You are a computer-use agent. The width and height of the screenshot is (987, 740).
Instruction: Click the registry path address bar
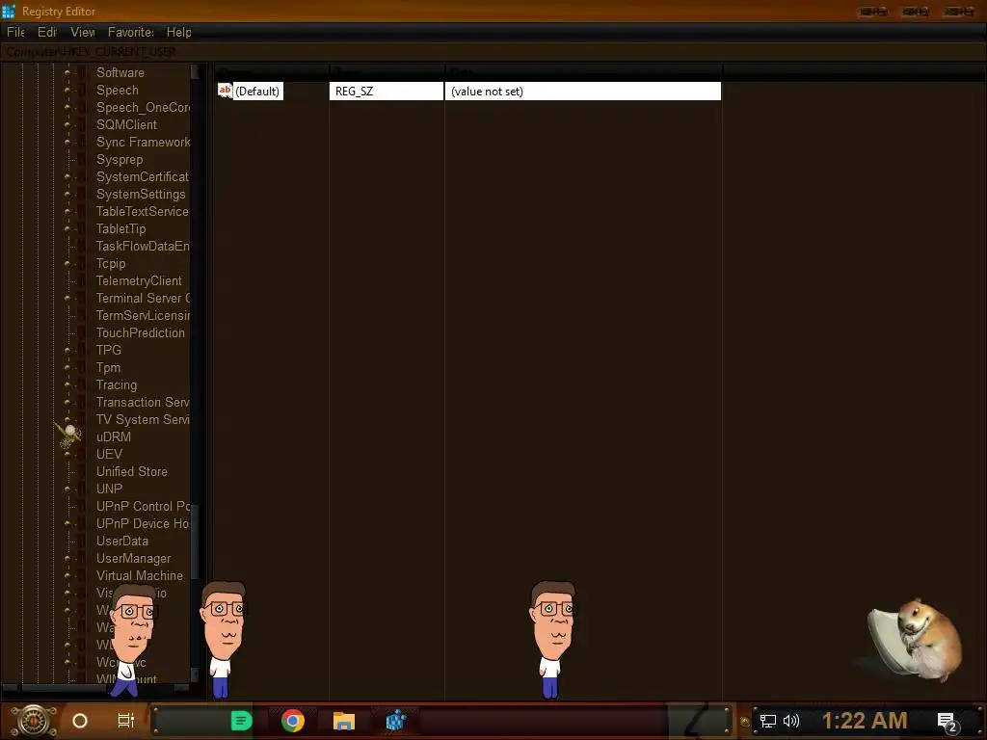[x=493, y=52]
